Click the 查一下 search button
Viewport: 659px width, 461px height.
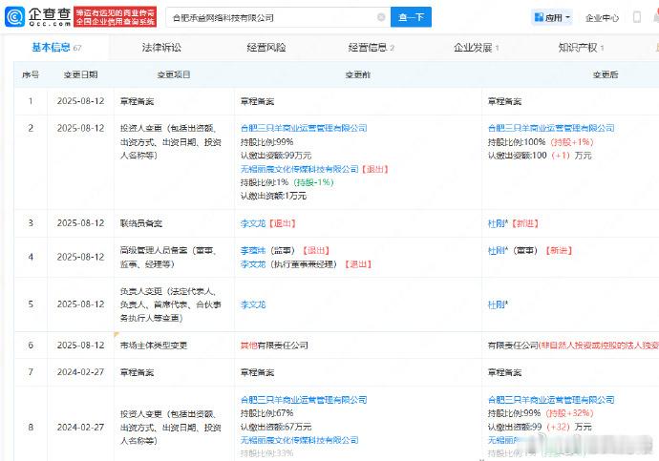click(x=411, y=17)
